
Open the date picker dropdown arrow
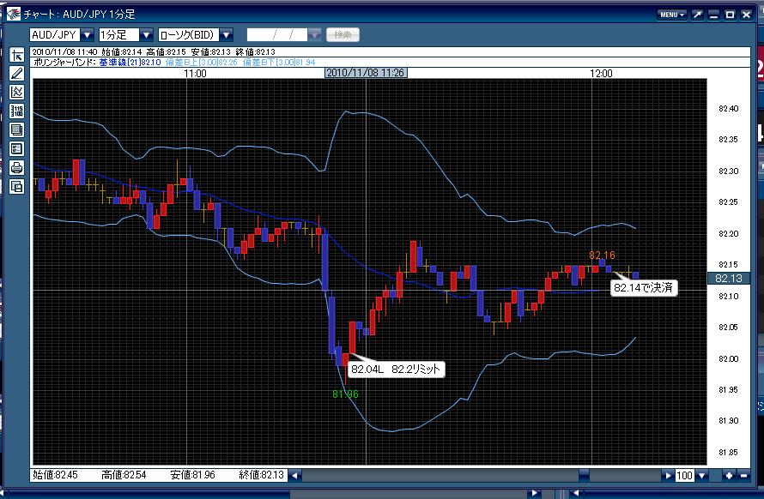click(315, 34)
